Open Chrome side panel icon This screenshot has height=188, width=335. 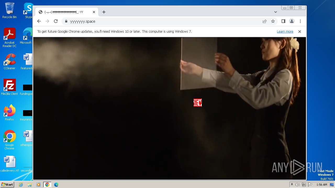point(283,21)
